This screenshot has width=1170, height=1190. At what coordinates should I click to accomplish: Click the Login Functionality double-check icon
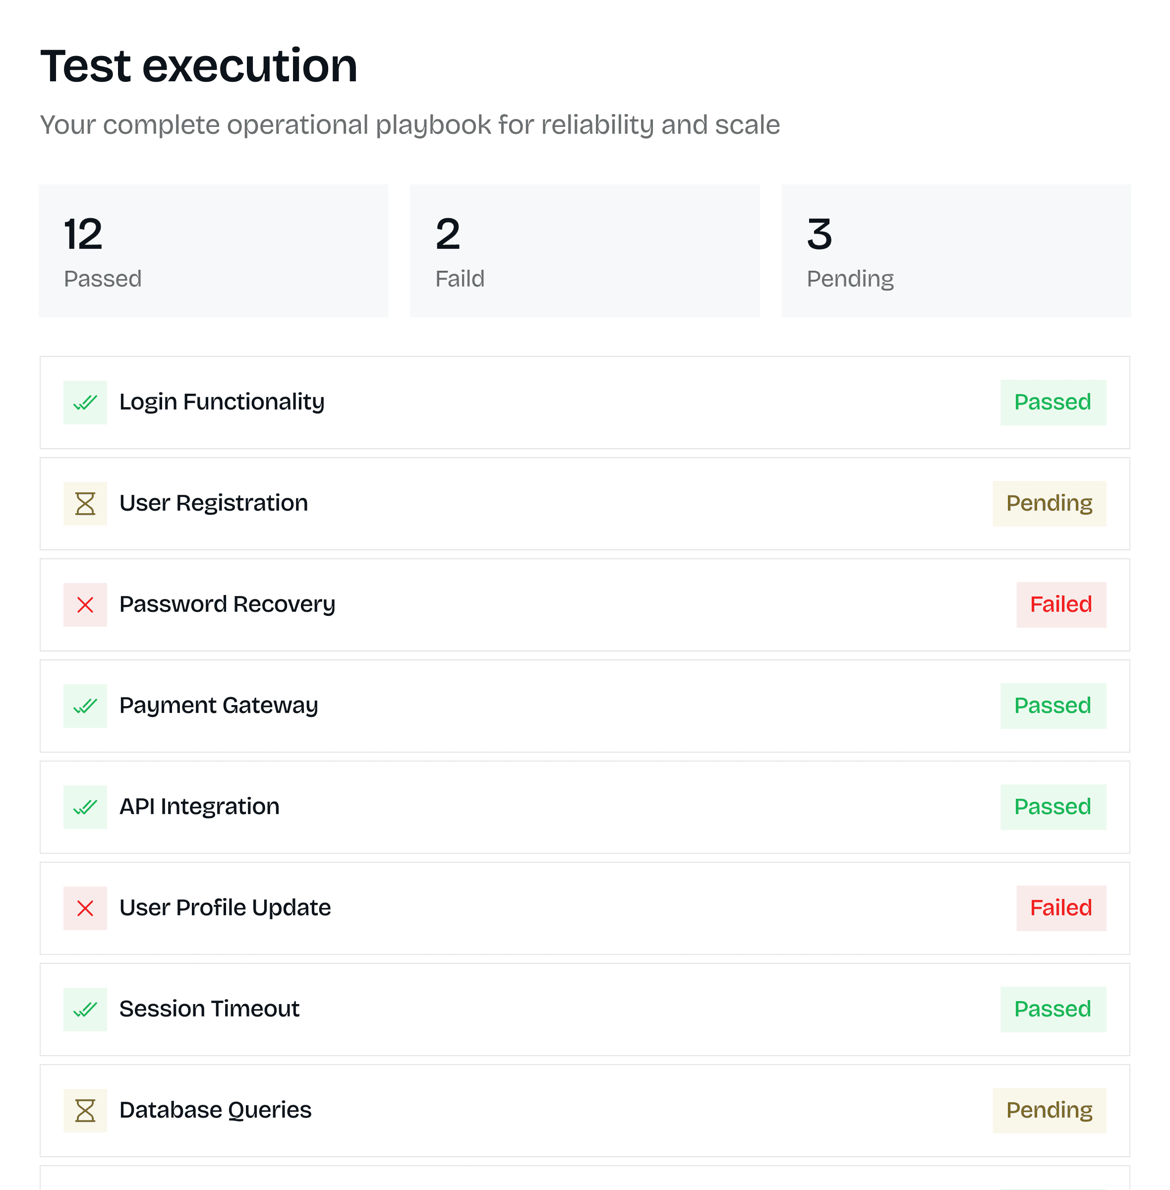pos(85,403)
